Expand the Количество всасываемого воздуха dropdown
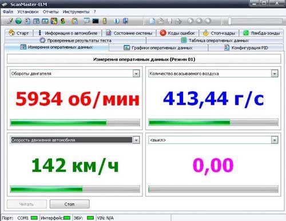 [x=275, y=74]
